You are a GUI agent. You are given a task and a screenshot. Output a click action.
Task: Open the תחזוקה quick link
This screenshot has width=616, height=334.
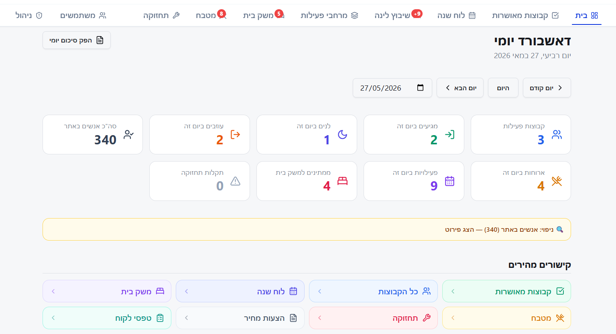coord(373,318)
